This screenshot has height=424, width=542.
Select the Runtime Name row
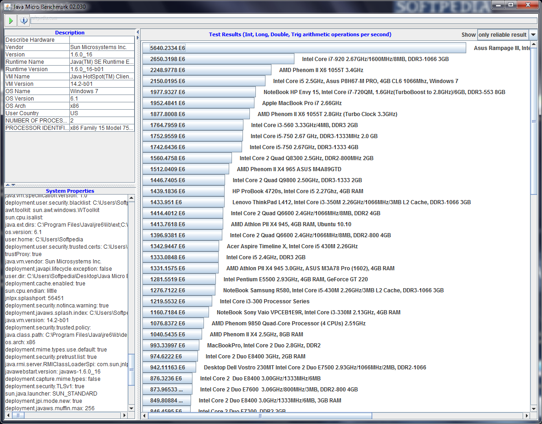(x=69, y=62)
